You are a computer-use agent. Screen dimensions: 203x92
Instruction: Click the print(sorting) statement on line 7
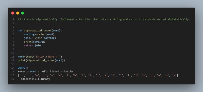click(35, 42)
